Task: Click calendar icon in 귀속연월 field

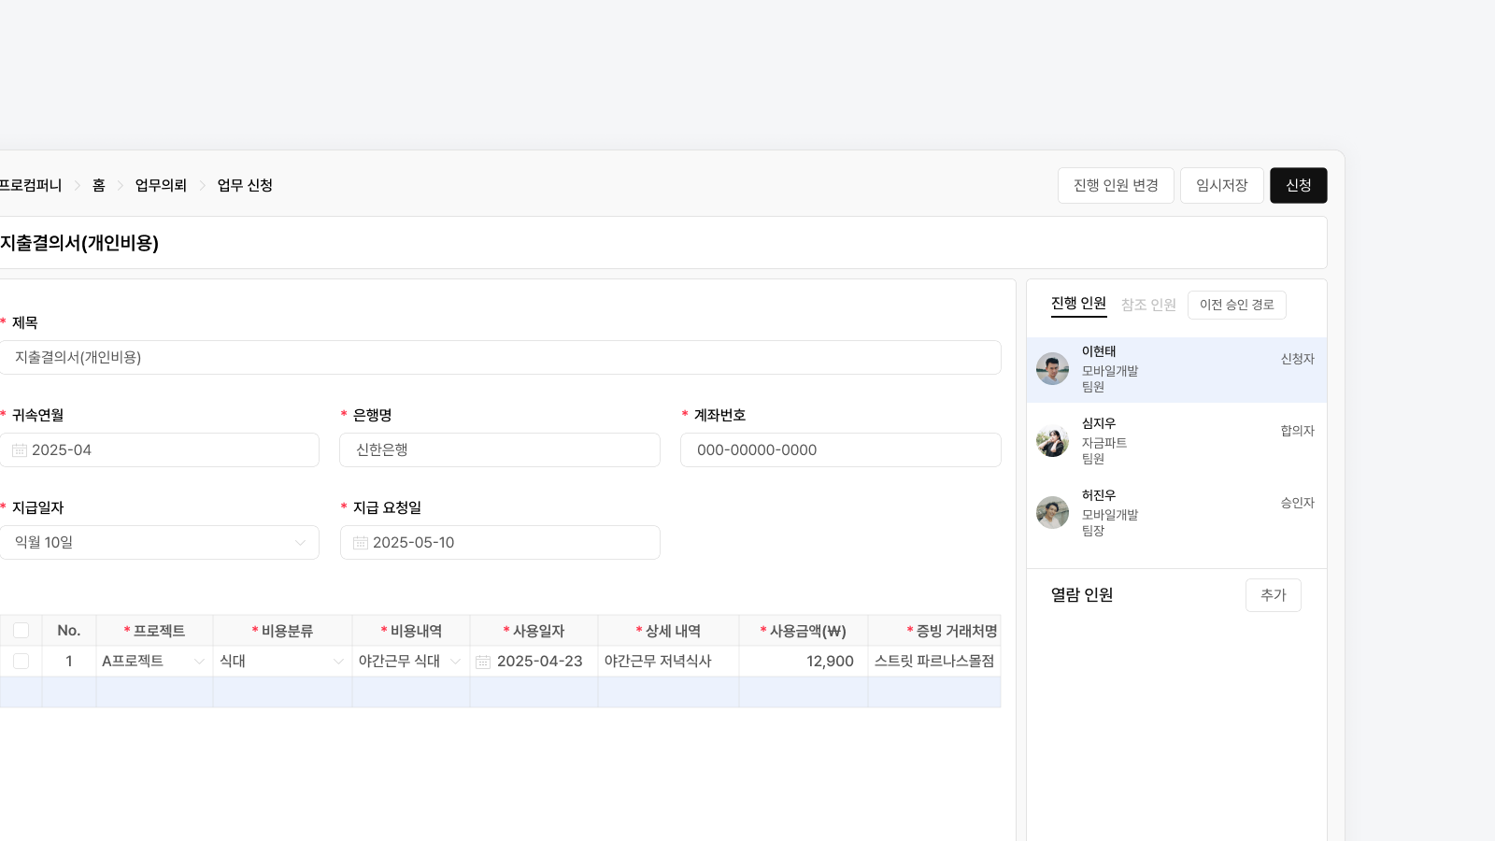Action: 20,450
